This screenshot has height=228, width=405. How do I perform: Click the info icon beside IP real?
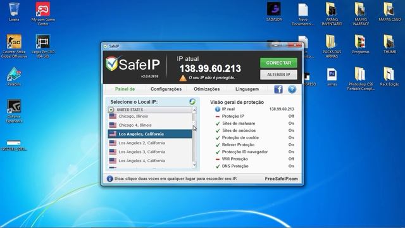click(218, 109)
